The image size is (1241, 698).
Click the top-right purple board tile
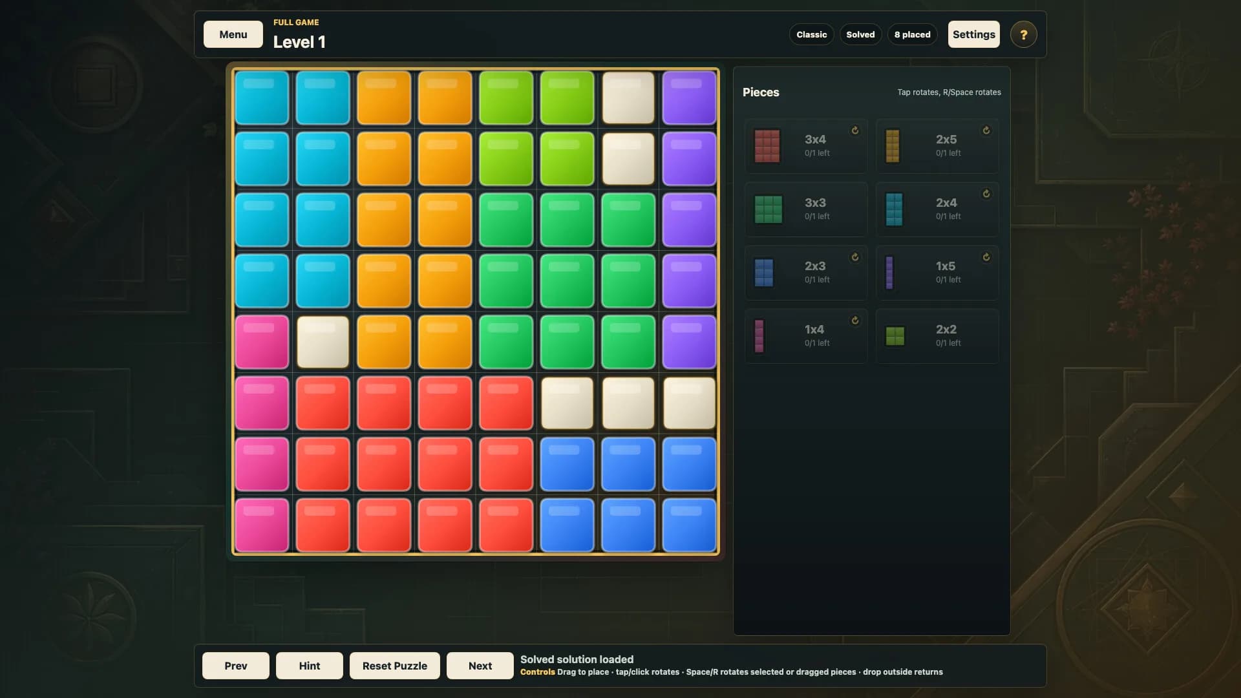point(689,98)
